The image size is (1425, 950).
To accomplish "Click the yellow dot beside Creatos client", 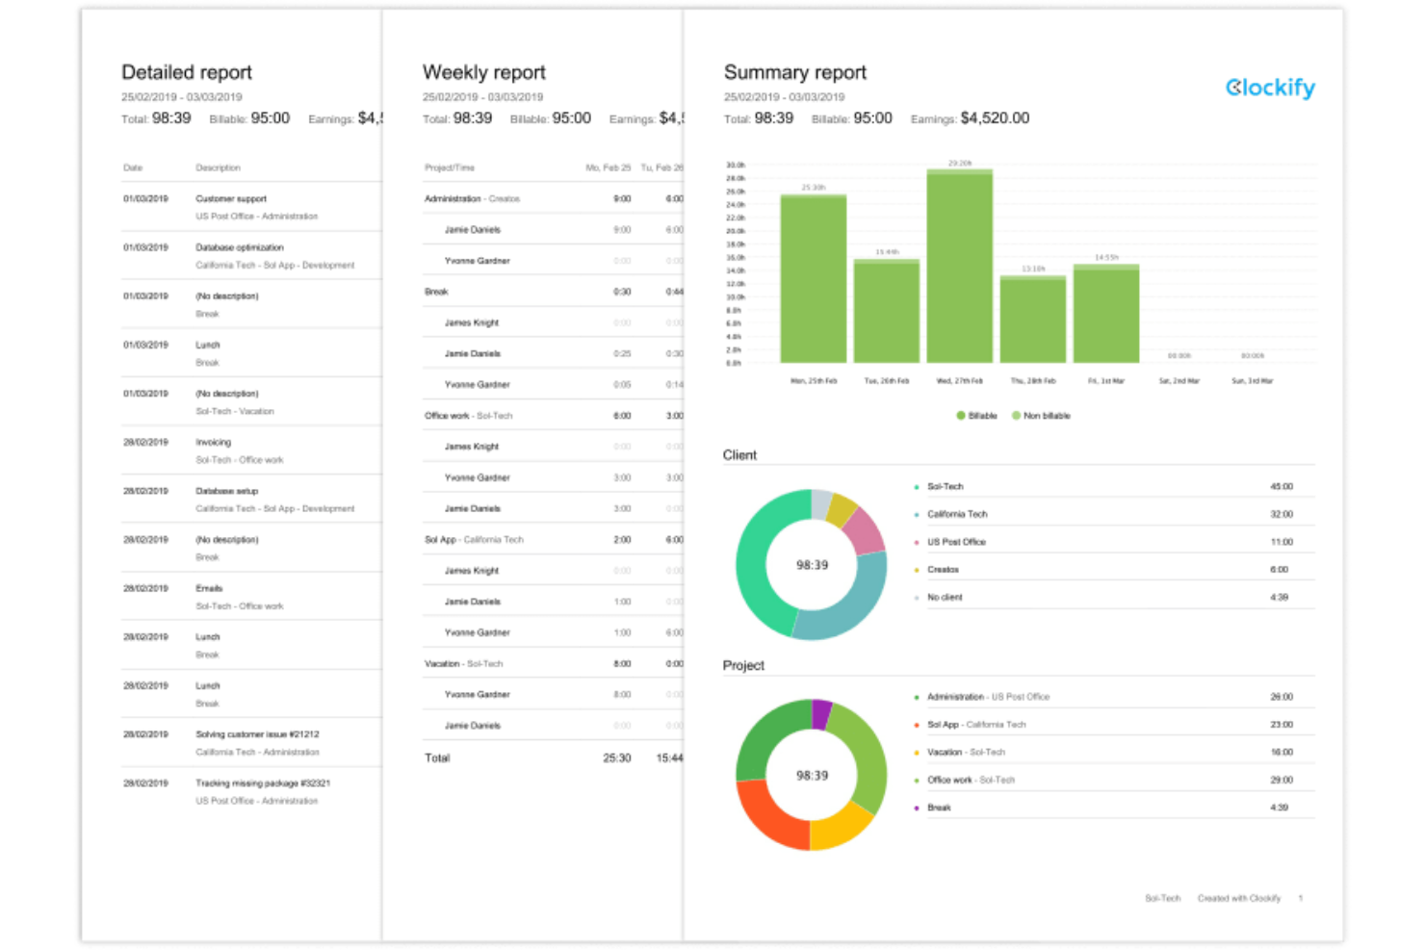I will point(917,569).
